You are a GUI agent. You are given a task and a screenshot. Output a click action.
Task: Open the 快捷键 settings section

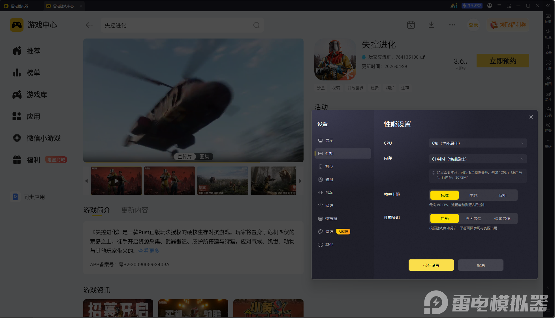coord(343,219)
